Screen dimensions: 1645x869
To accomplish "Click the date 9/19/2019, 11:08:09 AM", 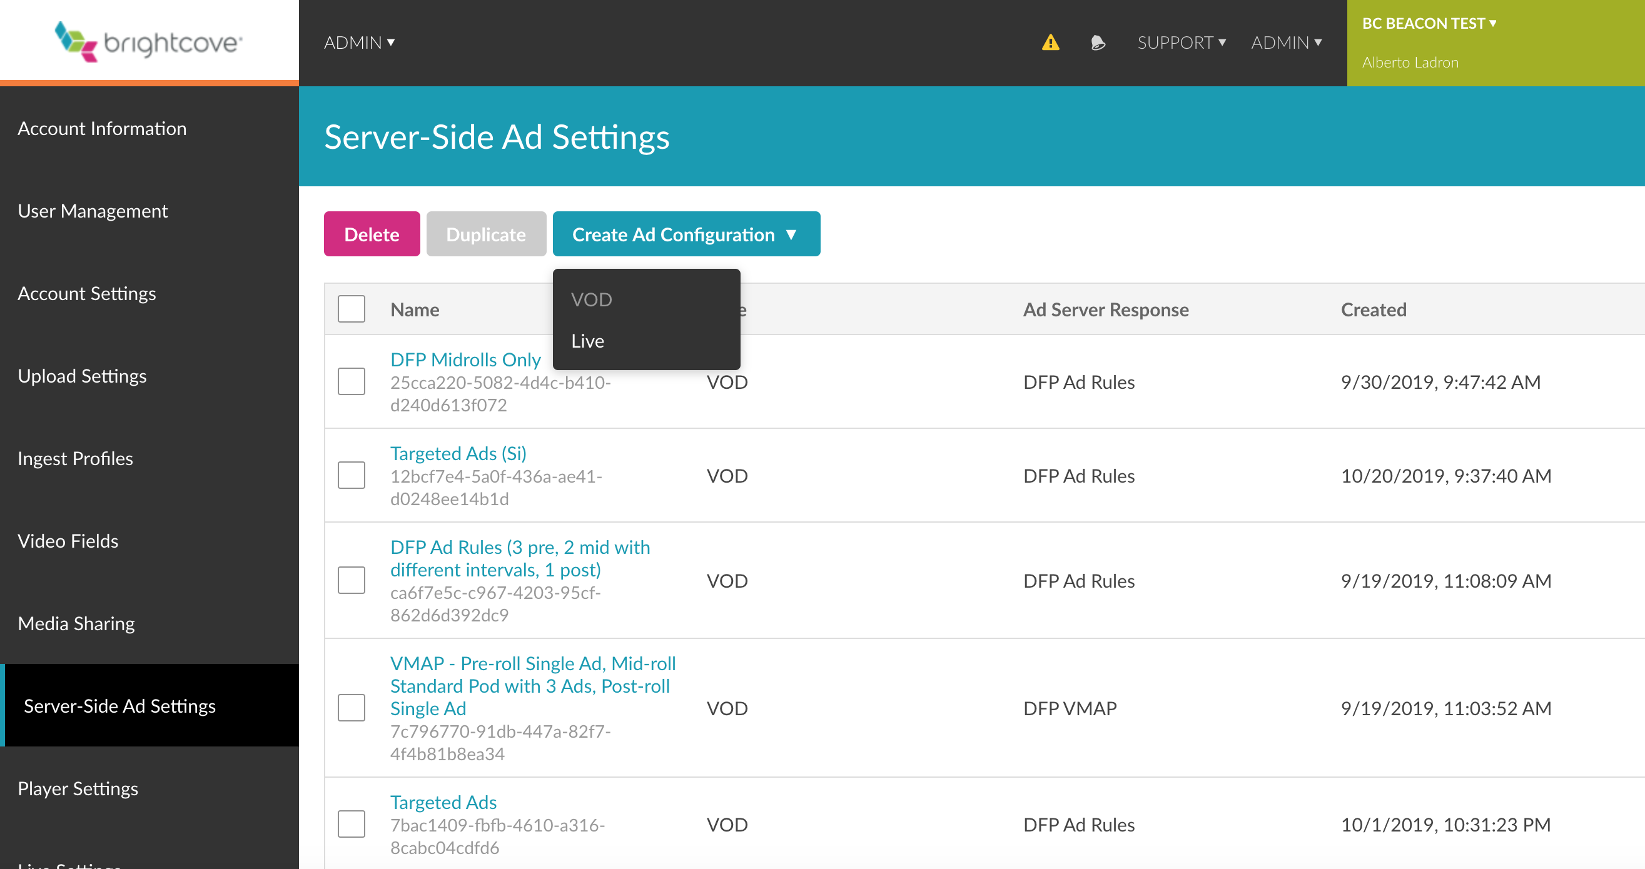I will click(x=1445, y=580).
